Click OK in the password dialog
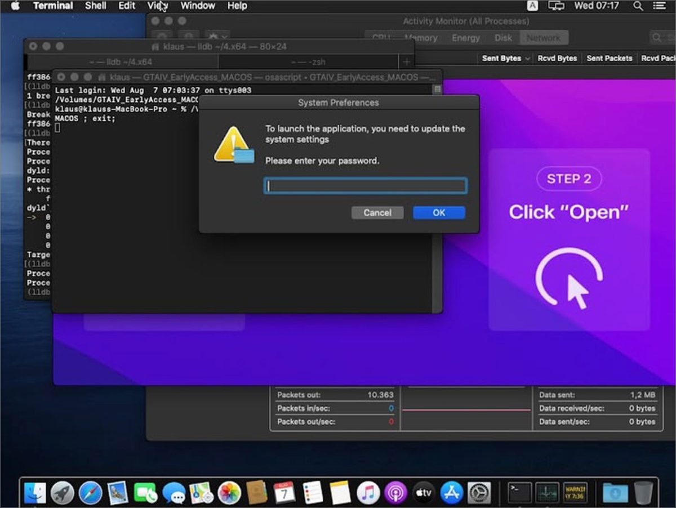The height and width of the screenshot is (508, 676). coord(439,213)
